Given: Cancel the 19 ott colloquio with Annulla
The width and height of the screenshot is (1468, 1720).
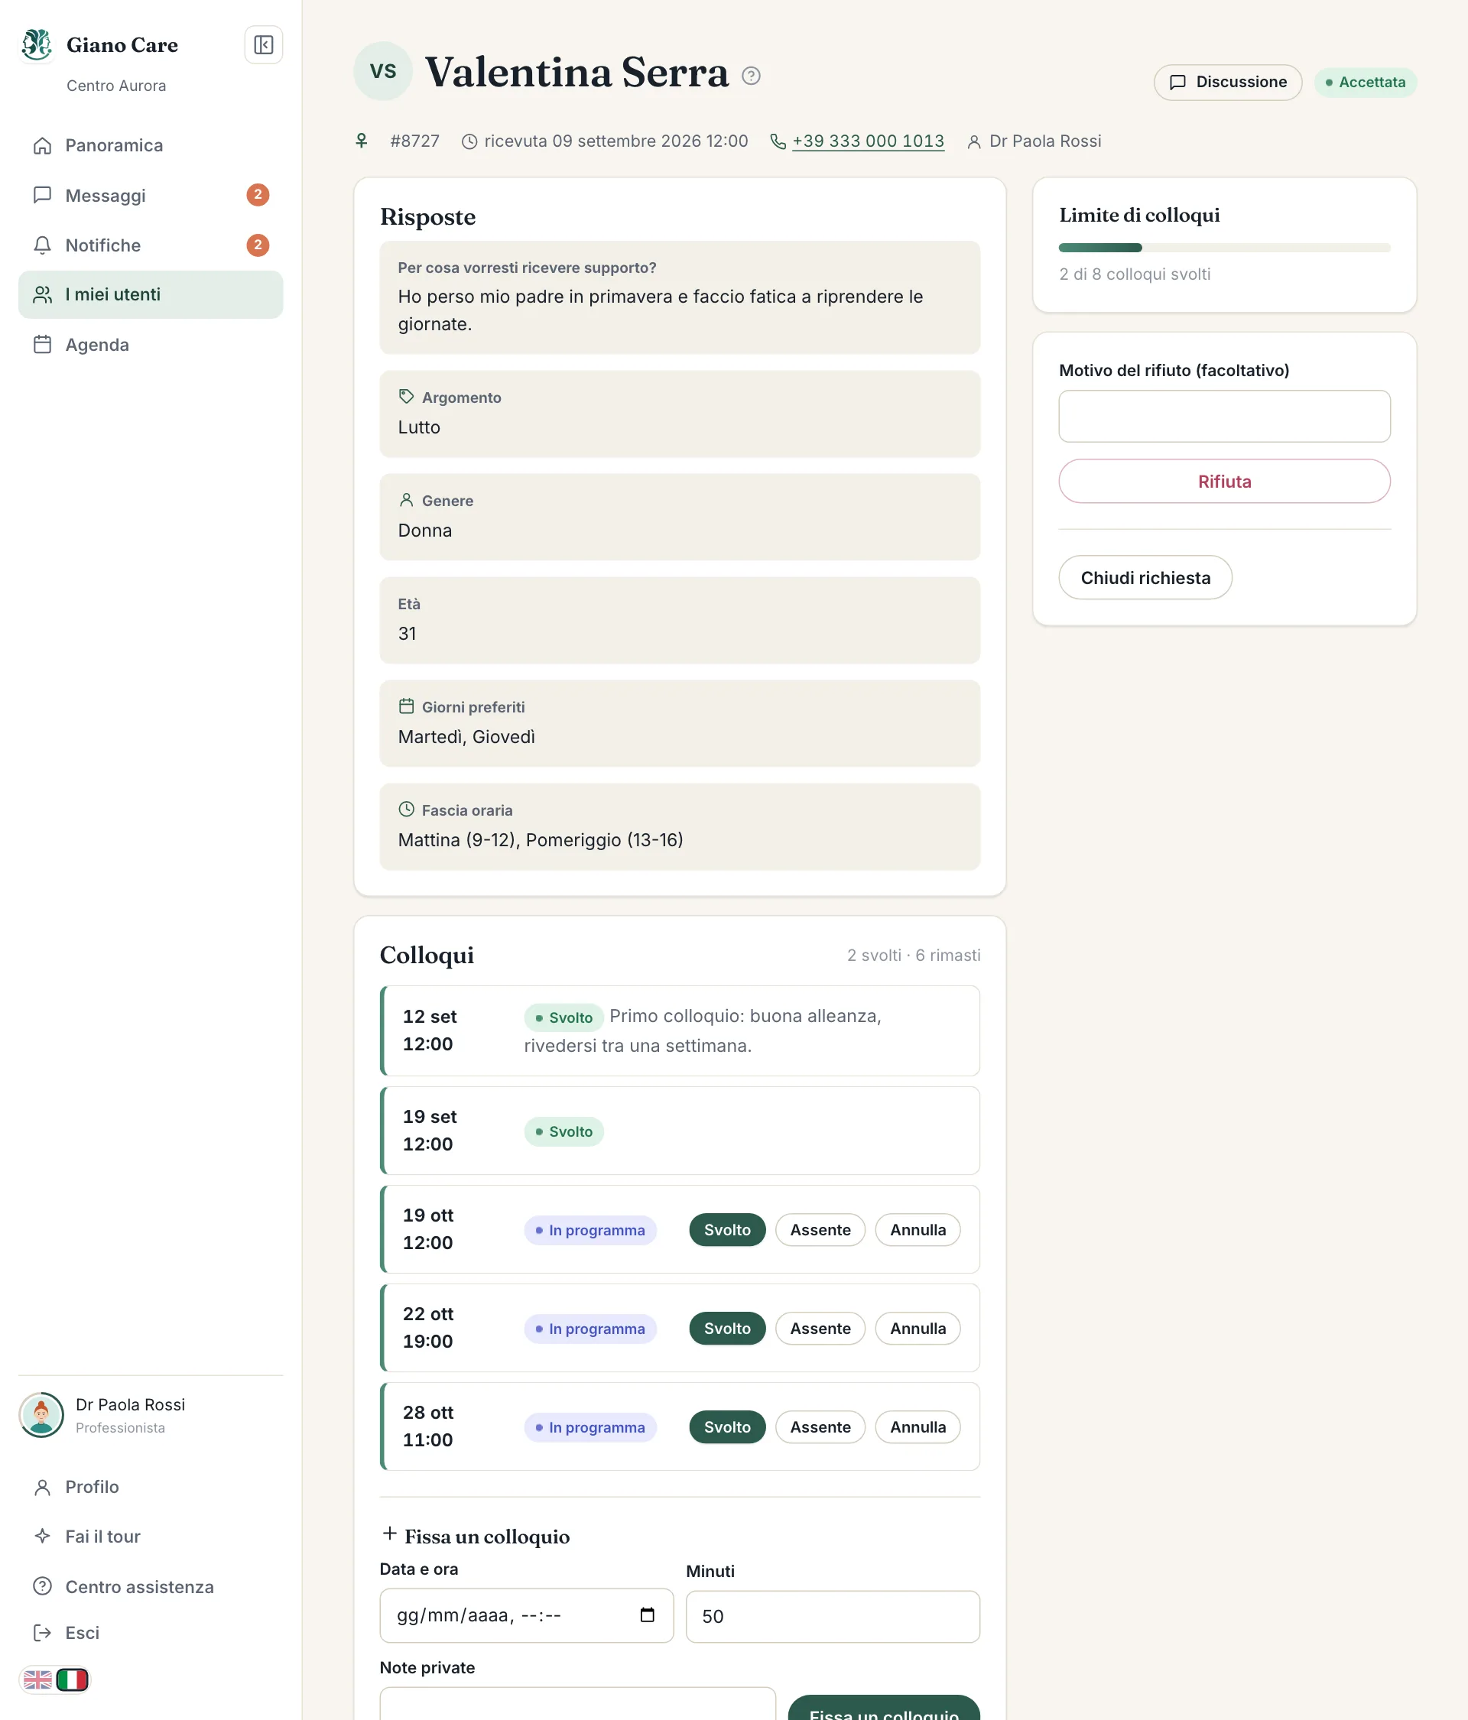Looking at the screenshot, I should pyautogui.click(x=917, y=1230).
